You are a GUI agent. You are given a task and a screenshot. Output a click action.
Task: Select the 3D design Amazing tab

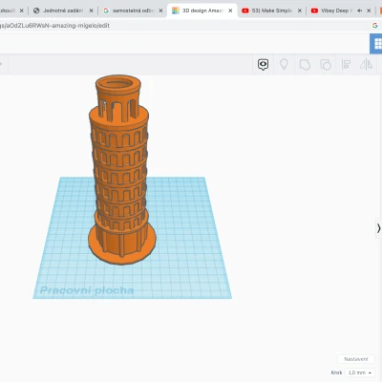(202, 11)
